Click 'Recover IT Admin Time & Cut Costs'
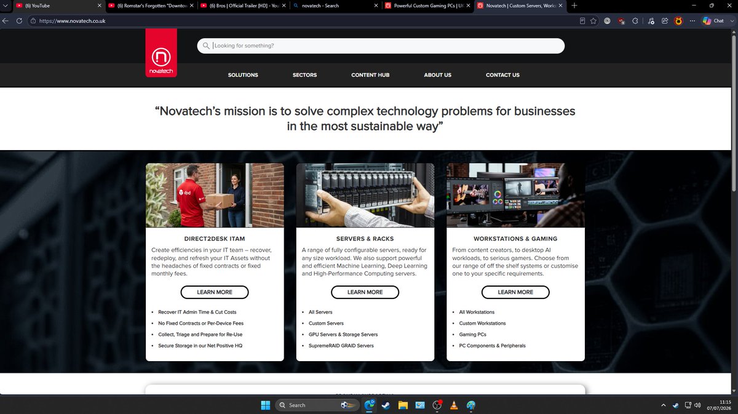738x414 pixels. coord(197,312)
